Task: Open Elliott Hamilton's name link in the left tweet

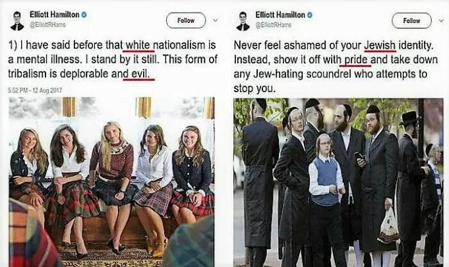Action: (x=55, y=15)
